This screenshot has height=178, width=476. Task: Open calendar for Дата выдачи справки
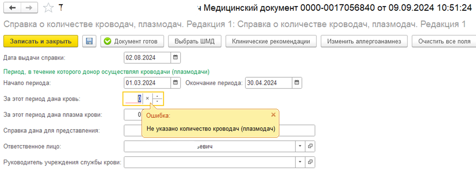tap(175, 58)
